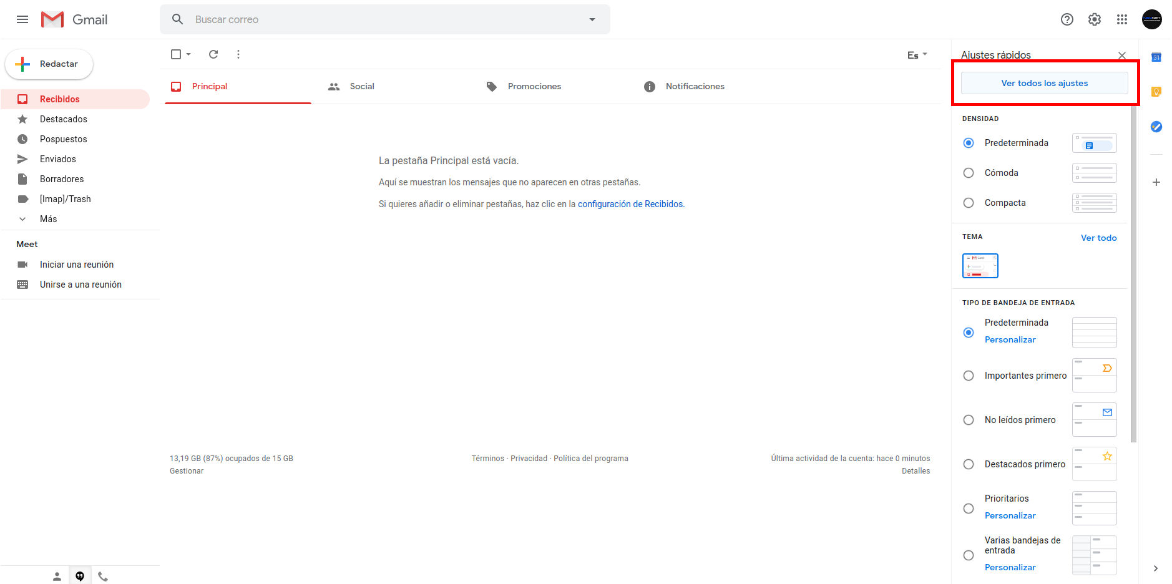The width and height of the screenshot is (1172, 584).
Task: Open Google Calendar from side panel
Action: pyautogui.click(x=1156, y=57)
